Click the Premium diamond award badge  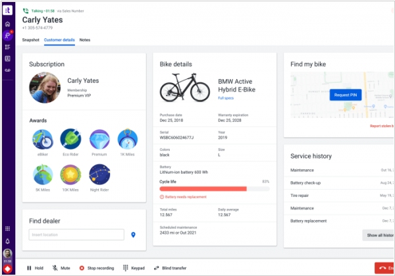coord(99,140)
